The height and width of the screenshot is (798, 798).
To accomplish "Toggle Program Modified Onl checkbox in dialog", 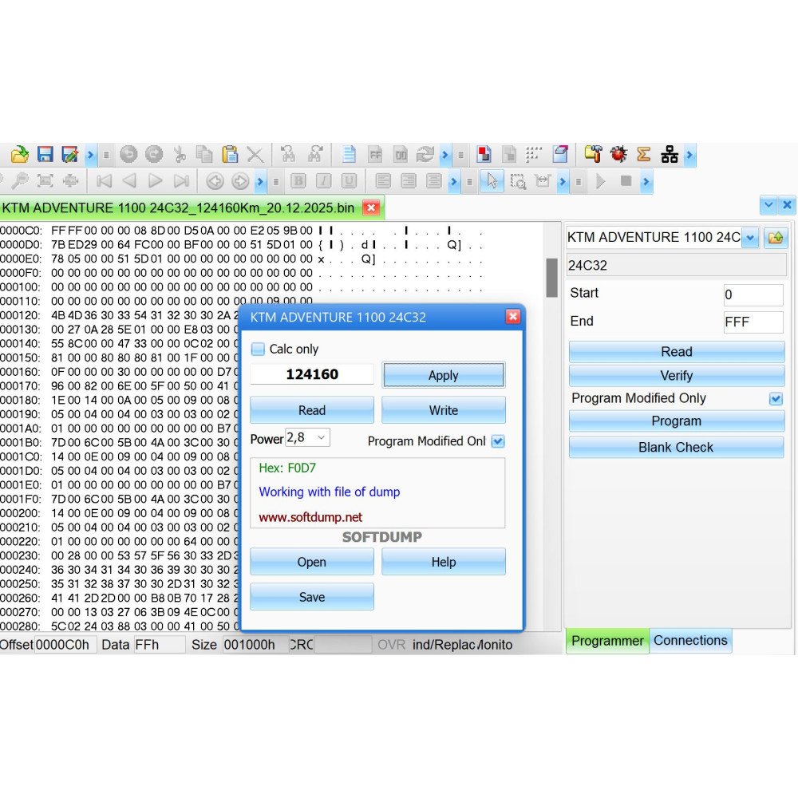I will (x=498, y=441).
